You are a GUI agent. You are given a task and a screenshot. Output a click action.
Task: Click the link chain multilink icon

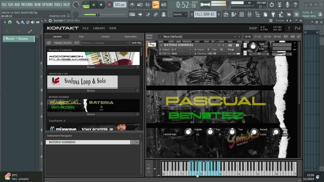[156, 14]
